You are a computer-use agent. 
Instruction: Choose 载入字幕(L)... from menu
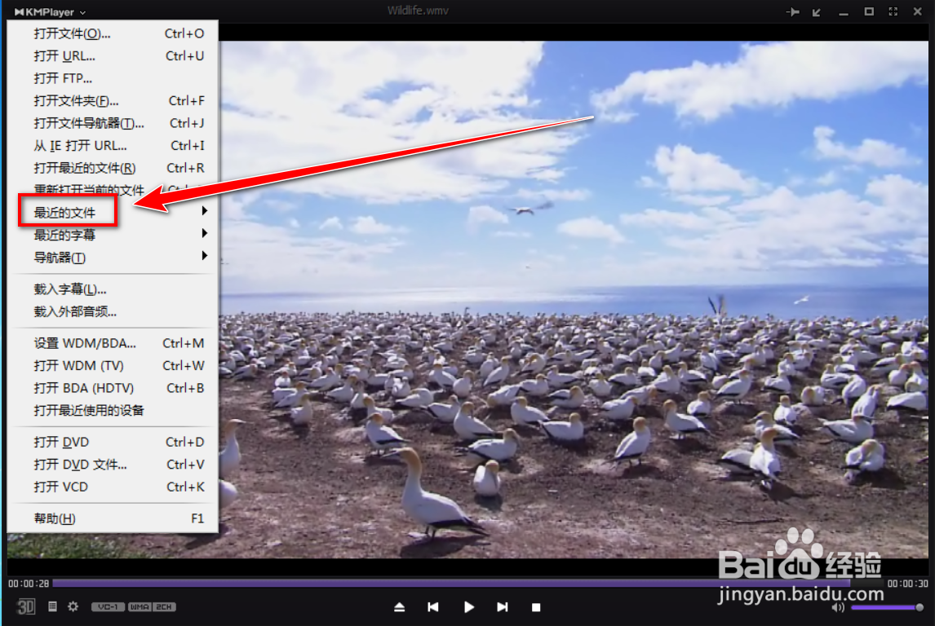pyautogui.click(x=113, y=289)
